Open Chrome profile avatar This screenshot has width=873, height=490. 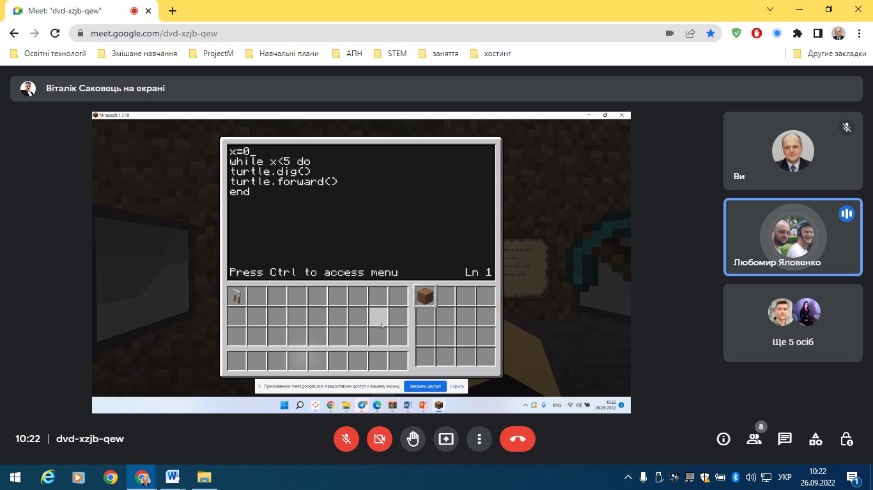[x=838, y=33]
